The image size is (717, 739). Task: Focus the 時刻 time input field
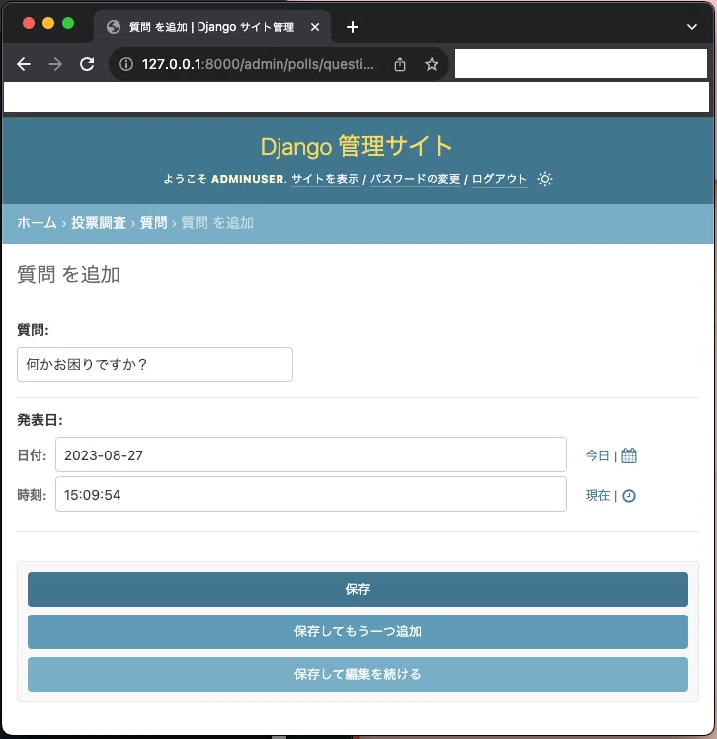(311, 494)
